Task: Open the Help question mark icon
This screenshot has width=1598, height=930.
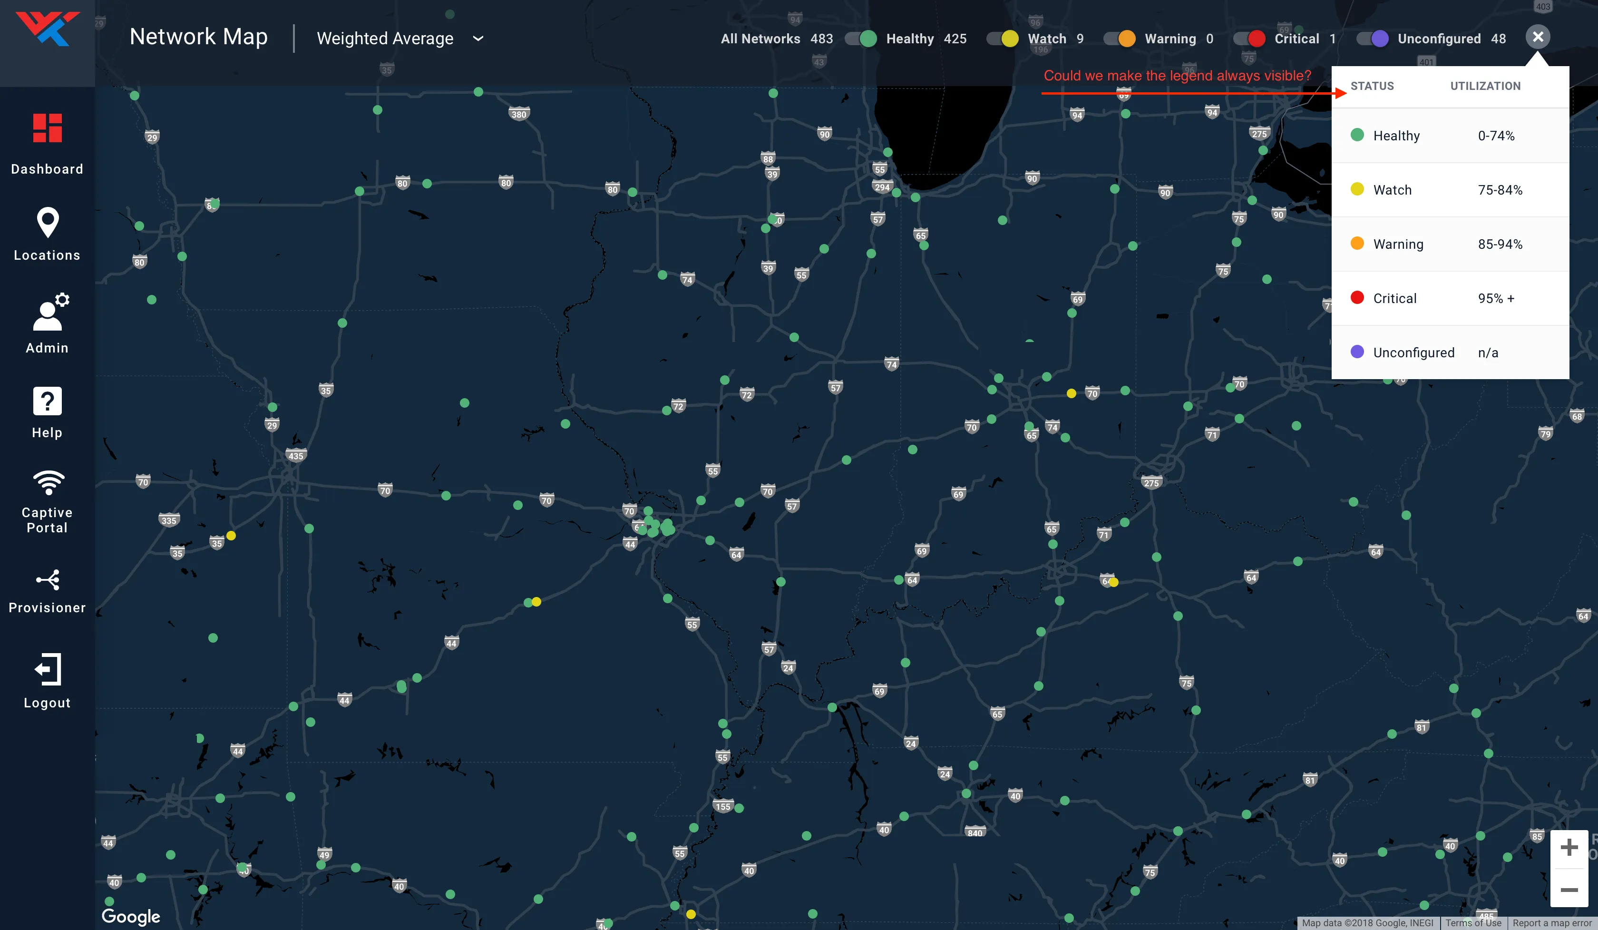Action: coord(48,401)
